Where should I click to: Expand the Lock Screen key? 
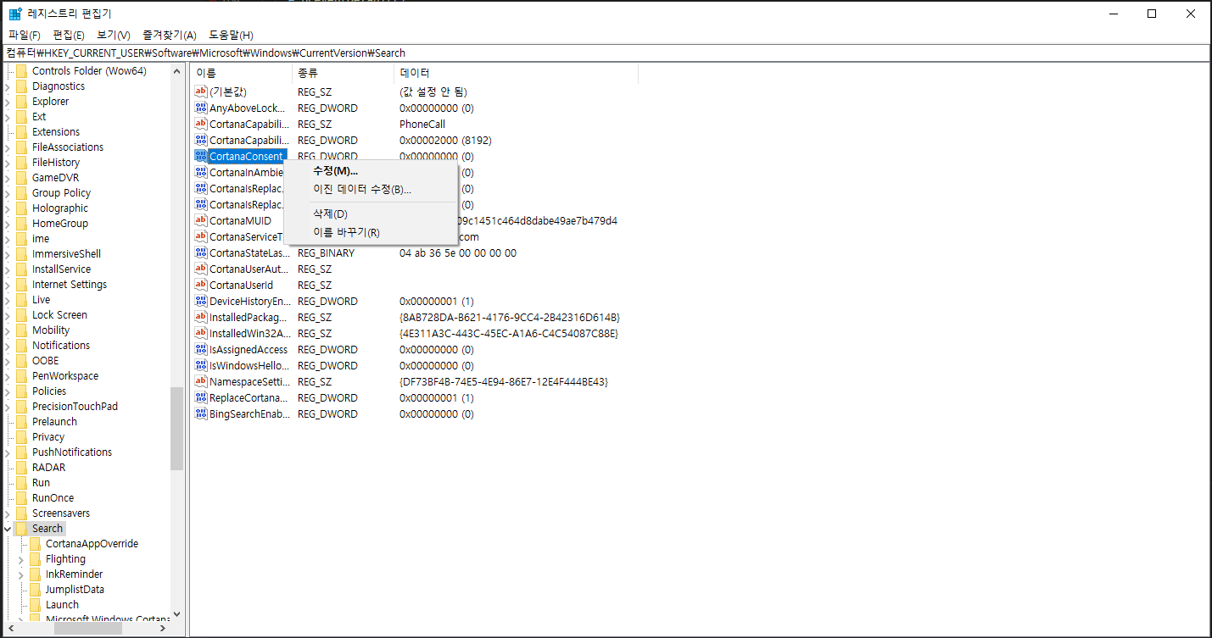(8, 315)
